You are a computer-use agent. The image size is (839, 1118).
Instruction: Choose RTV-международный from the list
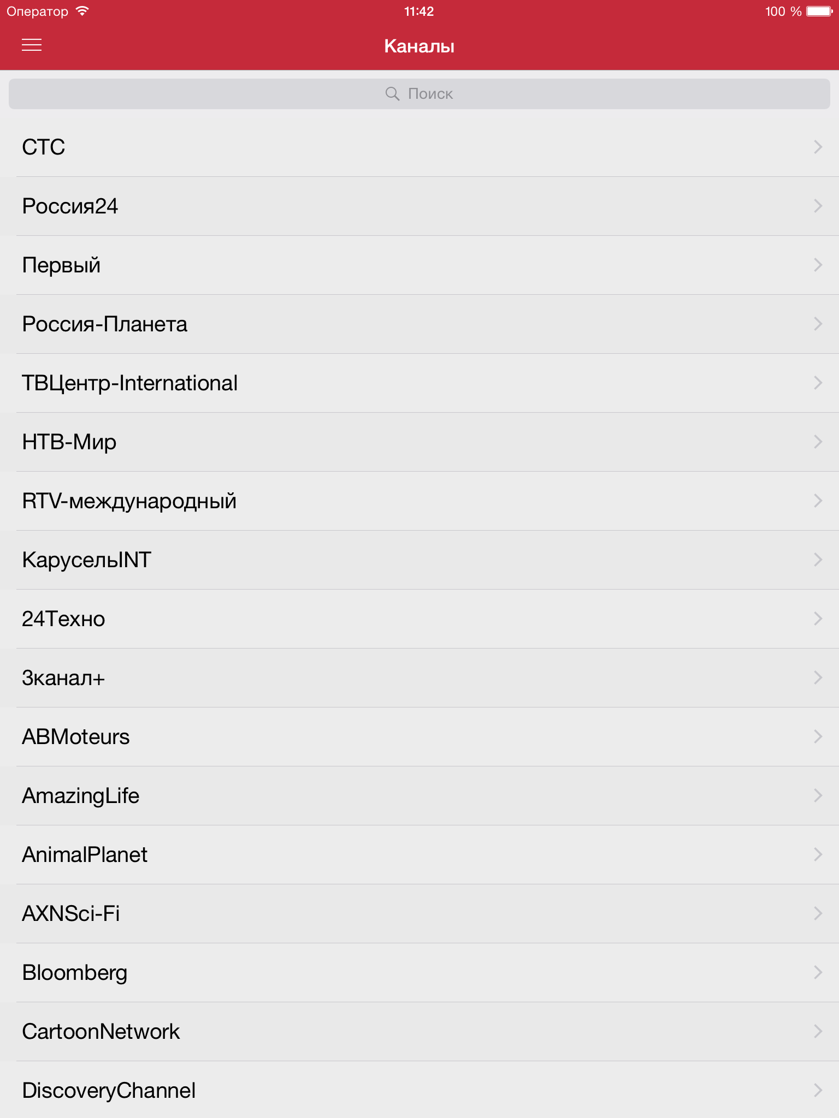tap(419, 501)
